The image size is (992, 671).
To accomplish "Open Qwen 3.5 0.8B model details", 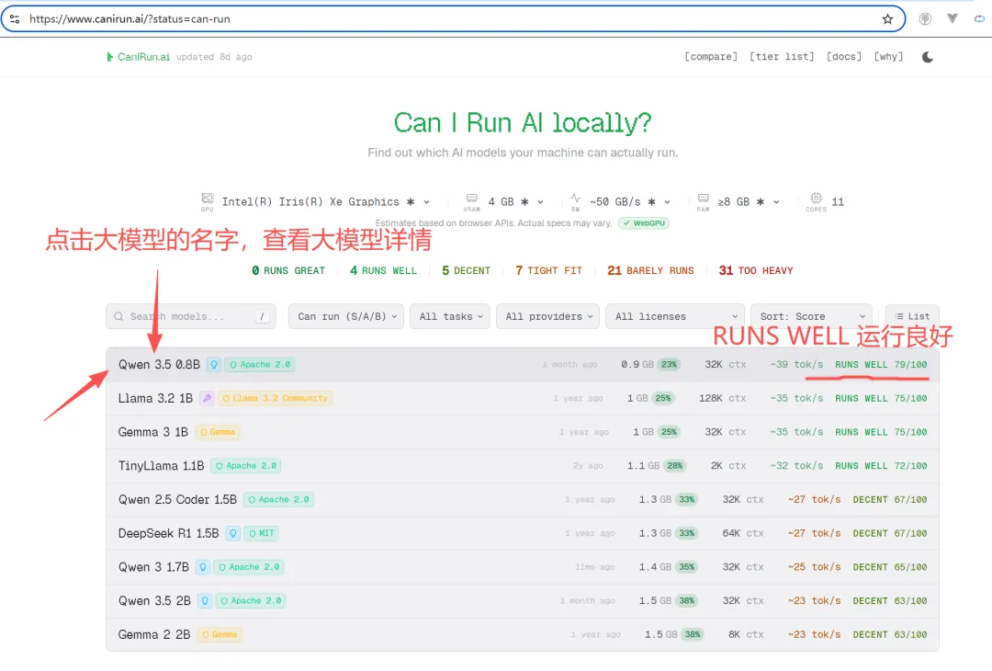I will click(x=159, y=365).
